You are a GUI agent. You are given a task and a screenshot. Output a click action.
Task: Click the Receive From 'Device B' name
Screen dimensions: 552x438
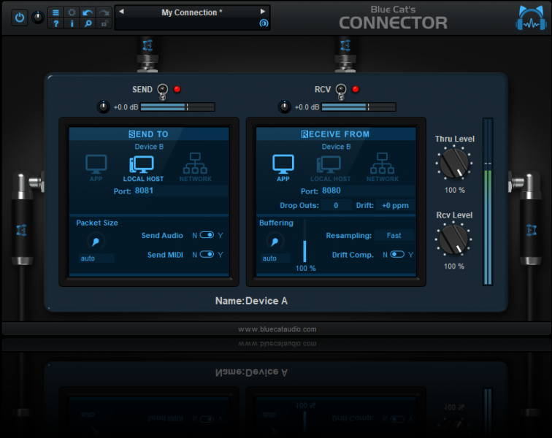coord(336,147)
